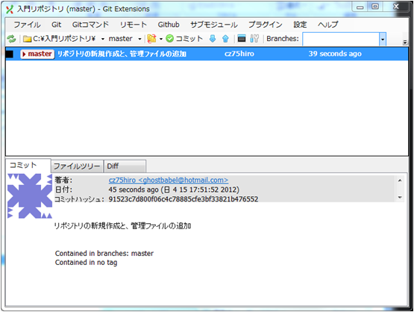The image size is (414, 312).
Task: Click the commit hash 91523c7d800f06c4c78885cfe3bf33821b476552
Action: tap(184, 199)
